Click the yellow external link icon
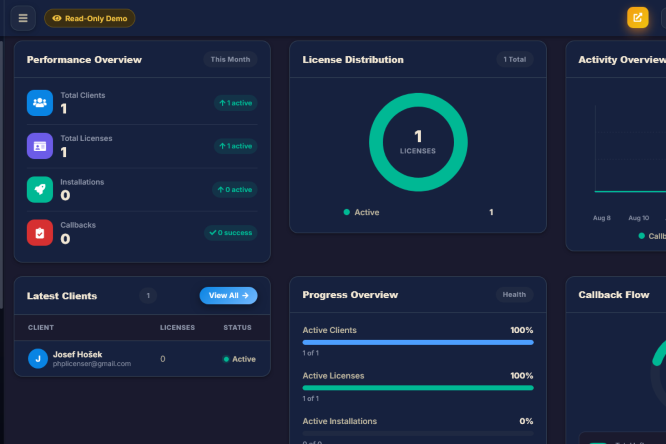The width and height of the screenshot is (666, 444). (638, 17)
